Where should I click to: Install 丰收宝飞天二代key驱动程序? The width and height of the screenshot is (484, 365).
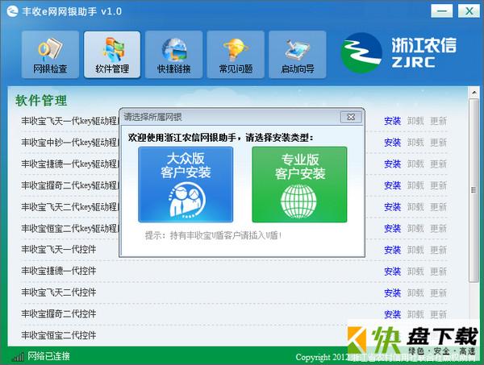[x=392, y=207]
